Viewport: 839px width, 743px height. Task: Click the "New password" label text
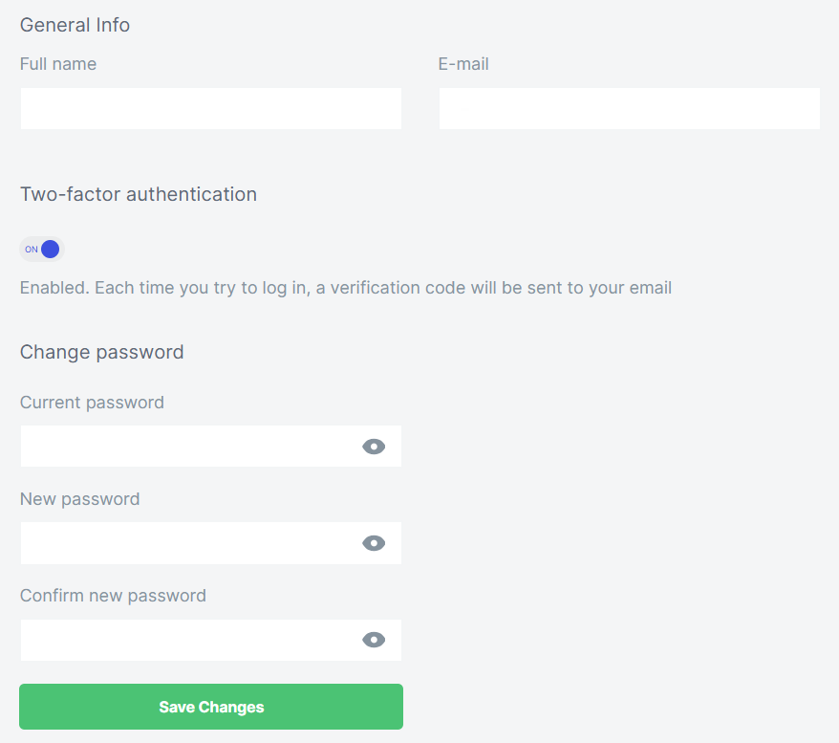point(79,499)
